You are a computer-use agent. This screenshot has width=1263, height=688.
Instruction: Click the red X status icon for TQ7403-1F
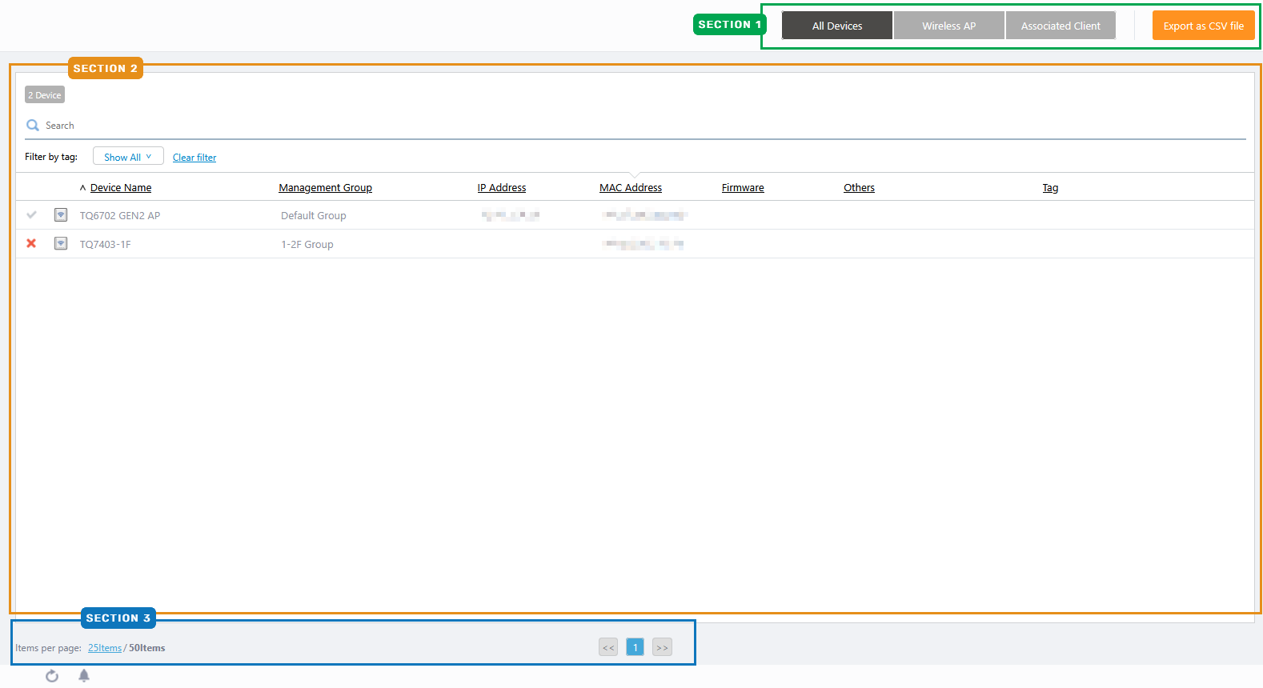[x=31, y=244]
